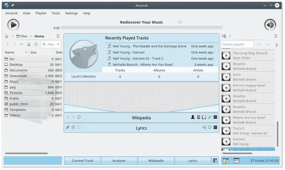This screenshot has height=170, width=285.
Task: Click the playlist vertical scrollbar
Action: click(278, 134)
